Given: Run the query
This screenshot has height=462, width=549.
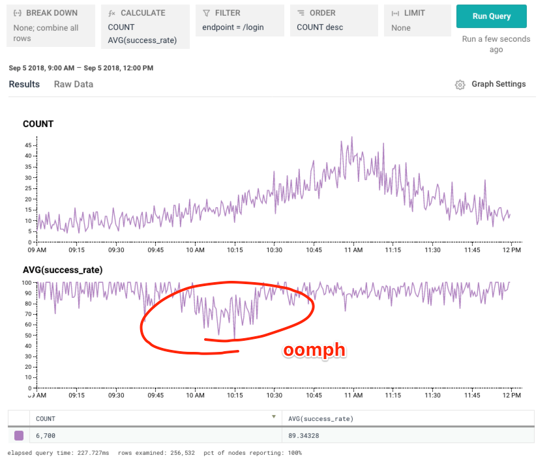Looking at the screenshot, I should (491, 16).
